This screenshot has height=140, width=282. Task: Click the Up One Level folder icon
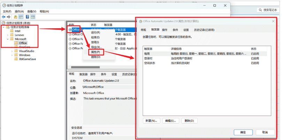click(16, 17)
